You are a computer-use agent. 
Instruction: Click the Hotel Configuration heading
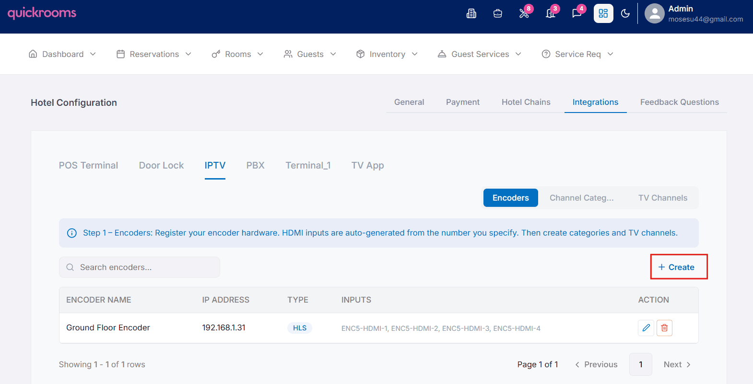74,102
